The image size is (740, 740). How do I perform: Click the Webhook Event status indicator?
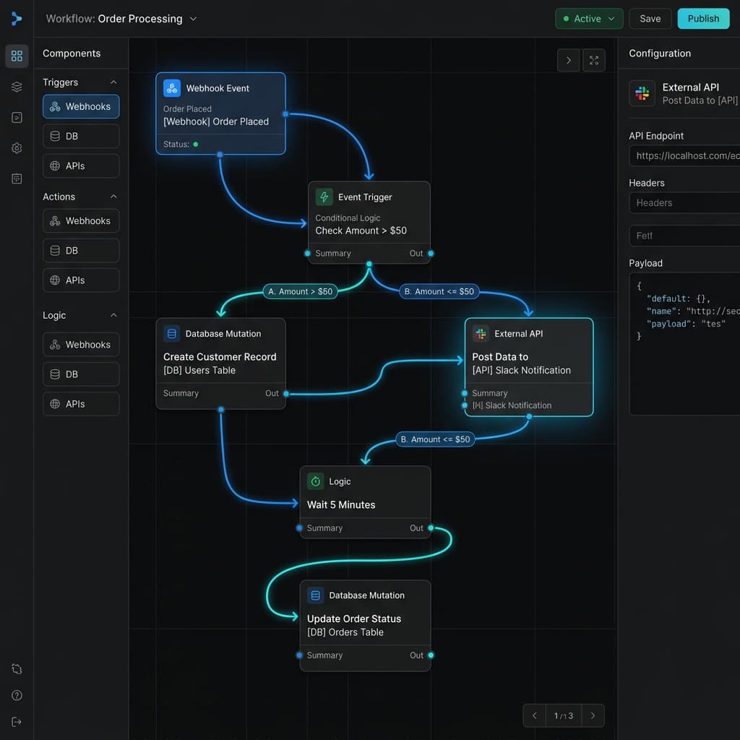196,145
